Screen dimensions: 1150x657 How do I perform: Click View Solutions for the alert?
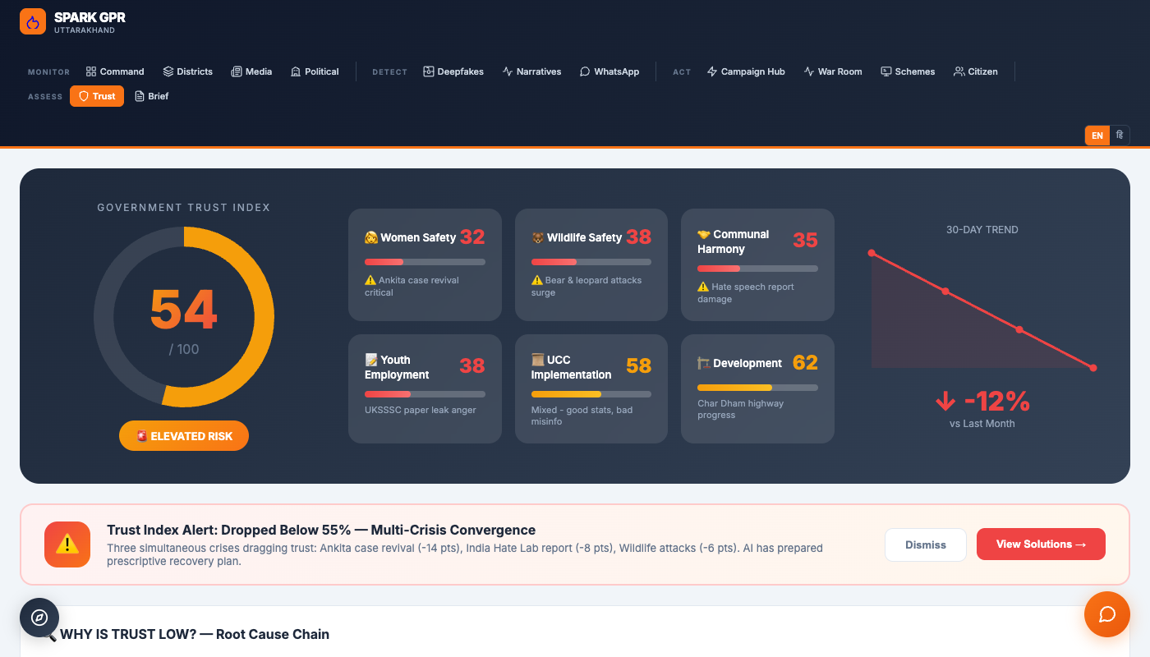pyautogui.click(x=1041, y=544)
